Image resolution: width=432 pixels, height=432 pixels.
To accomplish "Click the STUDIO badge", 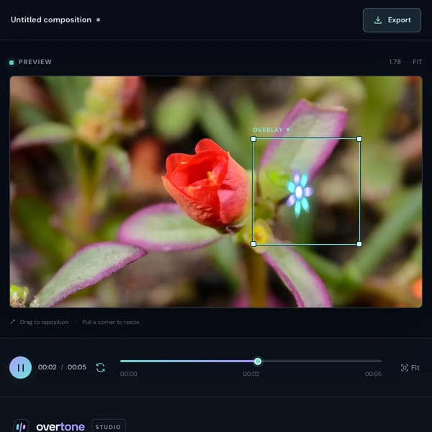I will point(108,426).
